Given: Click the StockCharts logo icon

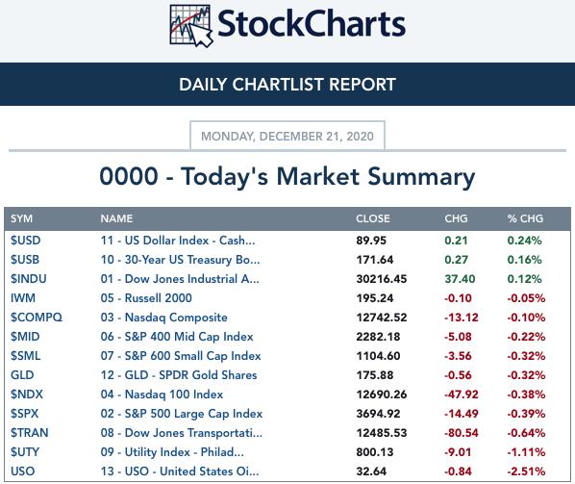Looking at the screenshot, I should click(191, 26).
